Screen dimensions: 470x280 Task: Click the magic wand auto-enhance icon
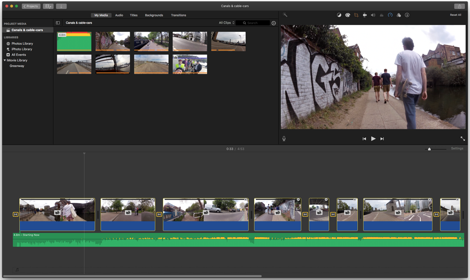point(285,15)
